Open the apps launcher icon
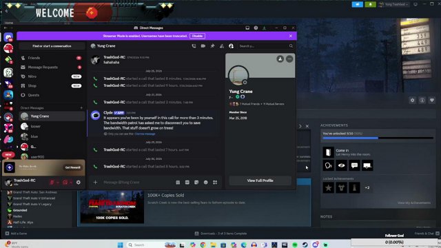 [x=215, y=182]
